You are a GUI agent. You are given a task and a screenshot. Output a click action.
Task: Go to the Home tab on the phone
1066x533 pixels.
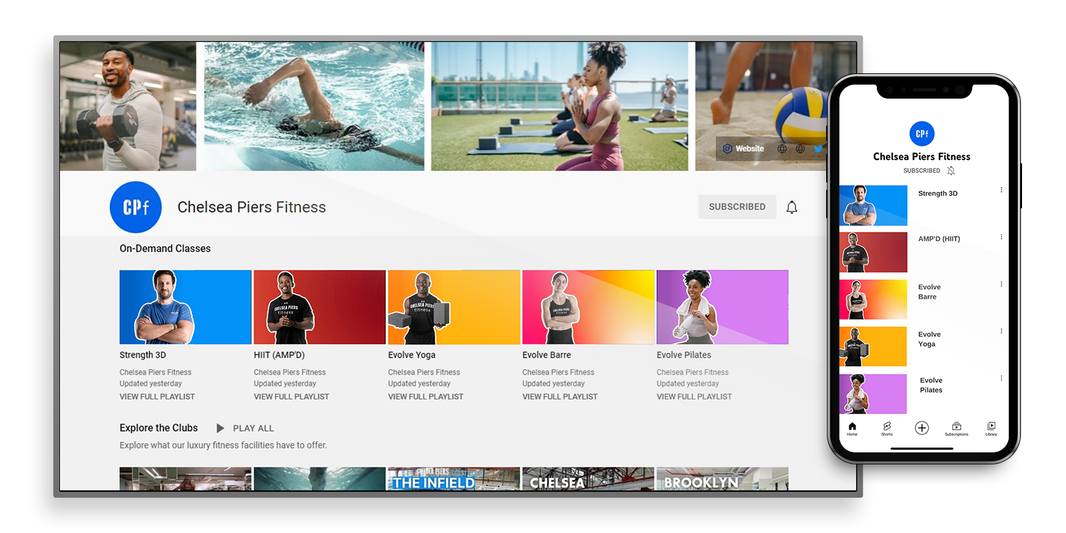coord(852,428)
